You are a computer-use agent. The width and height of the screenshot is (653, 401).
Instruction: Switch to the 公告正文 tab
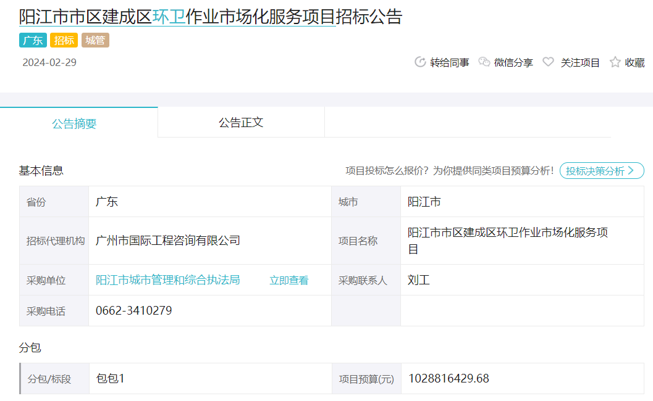[241, 122]
